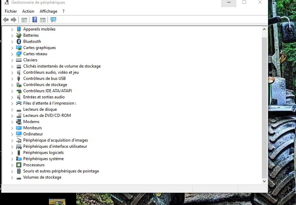Click the Back arrow toolbar icon
The width and height of the screenshot is (296, 205).
click(6, 20)
